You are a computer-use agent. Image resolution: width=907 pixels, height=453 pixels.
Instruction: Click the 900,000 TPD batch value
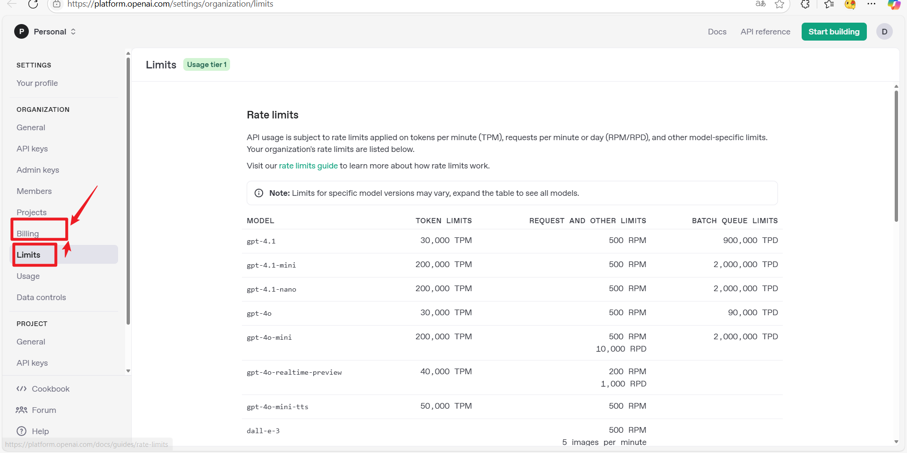(x=750, y=240)
